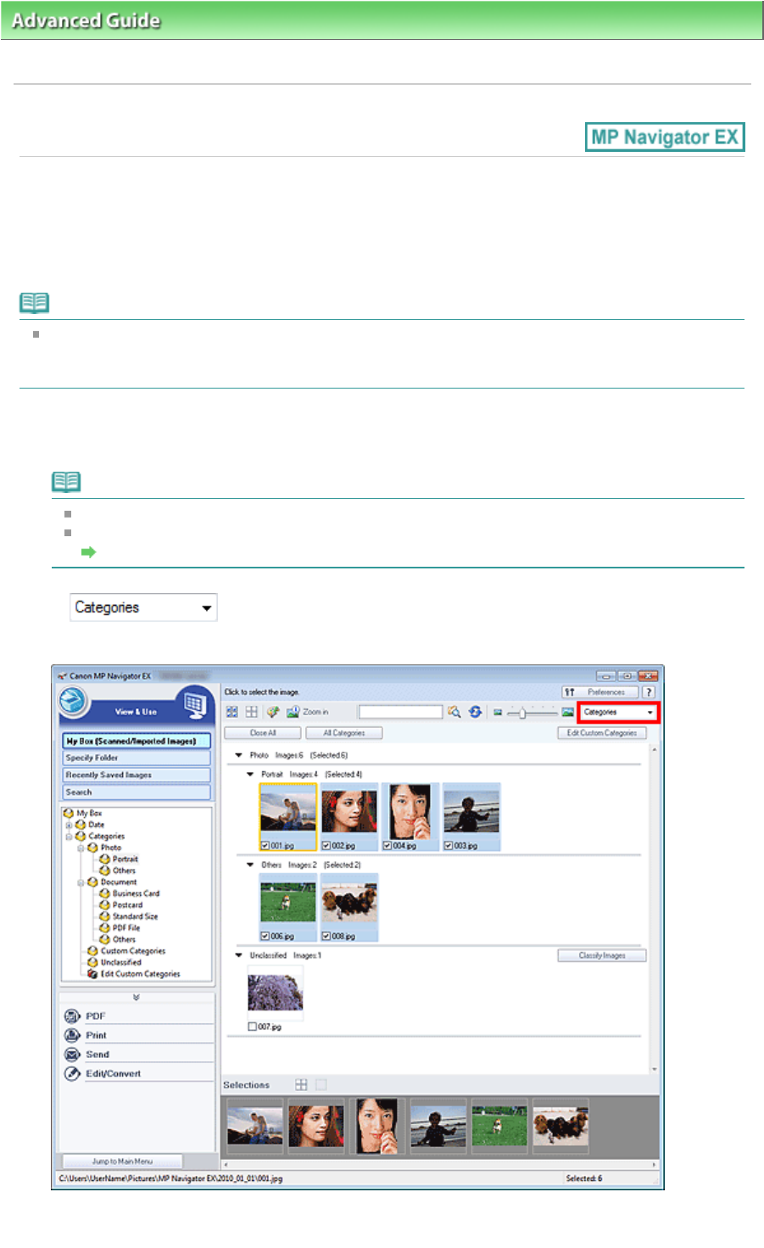
Task: Click the blue Refresh arrows icon
Action: point(475,712)
